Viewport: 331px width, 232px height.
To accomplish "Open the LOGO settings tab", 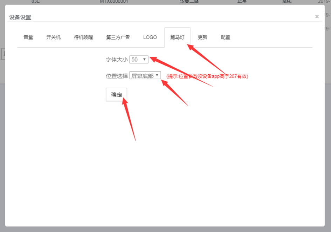I will (x=150, y=37).
